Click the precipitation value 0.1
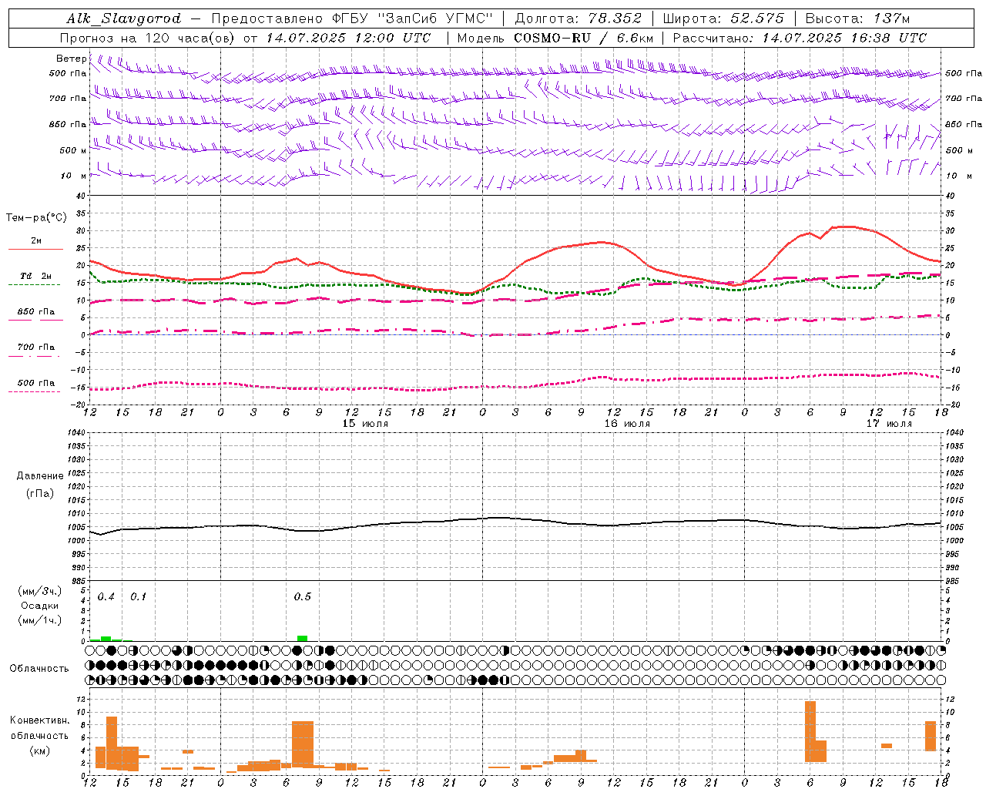The width and height of the screenshot is (986, 789). tap(139, 597)
